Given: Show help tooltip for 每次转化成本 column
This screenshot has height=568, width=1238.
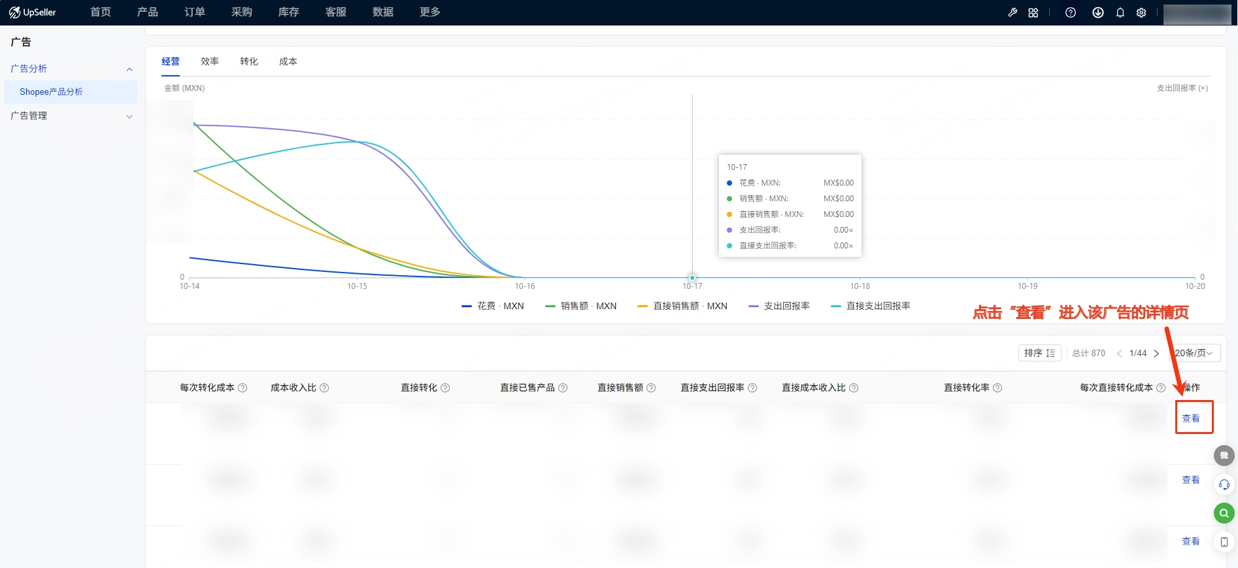Looking at the screenshot, I should pyautogui.click(x=243, y=388).
